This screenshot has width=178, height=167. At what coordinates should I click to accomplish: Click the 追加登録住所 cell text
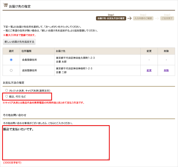click(x=29, y=70)
